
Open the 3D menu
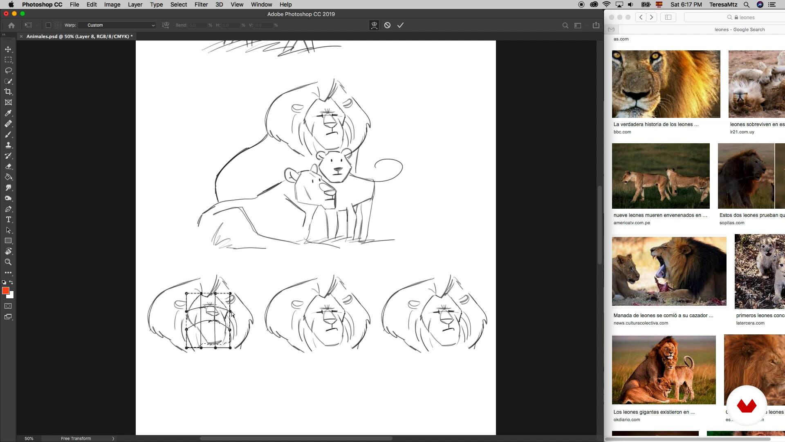point(219,5)
